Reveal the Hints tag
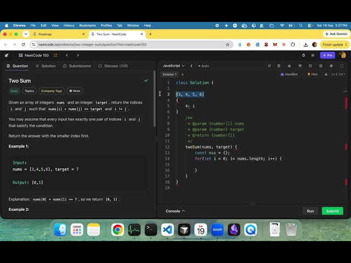 pos(75,91)
